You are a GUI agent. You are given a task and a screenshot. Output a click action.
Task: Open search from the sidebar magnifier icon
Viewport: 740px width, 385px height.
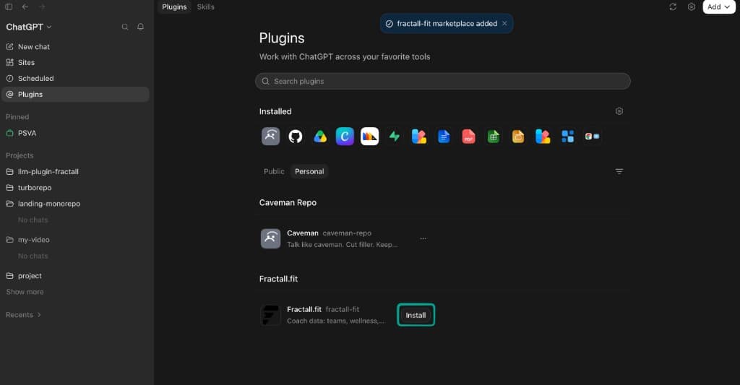click(x=125, y=27)
